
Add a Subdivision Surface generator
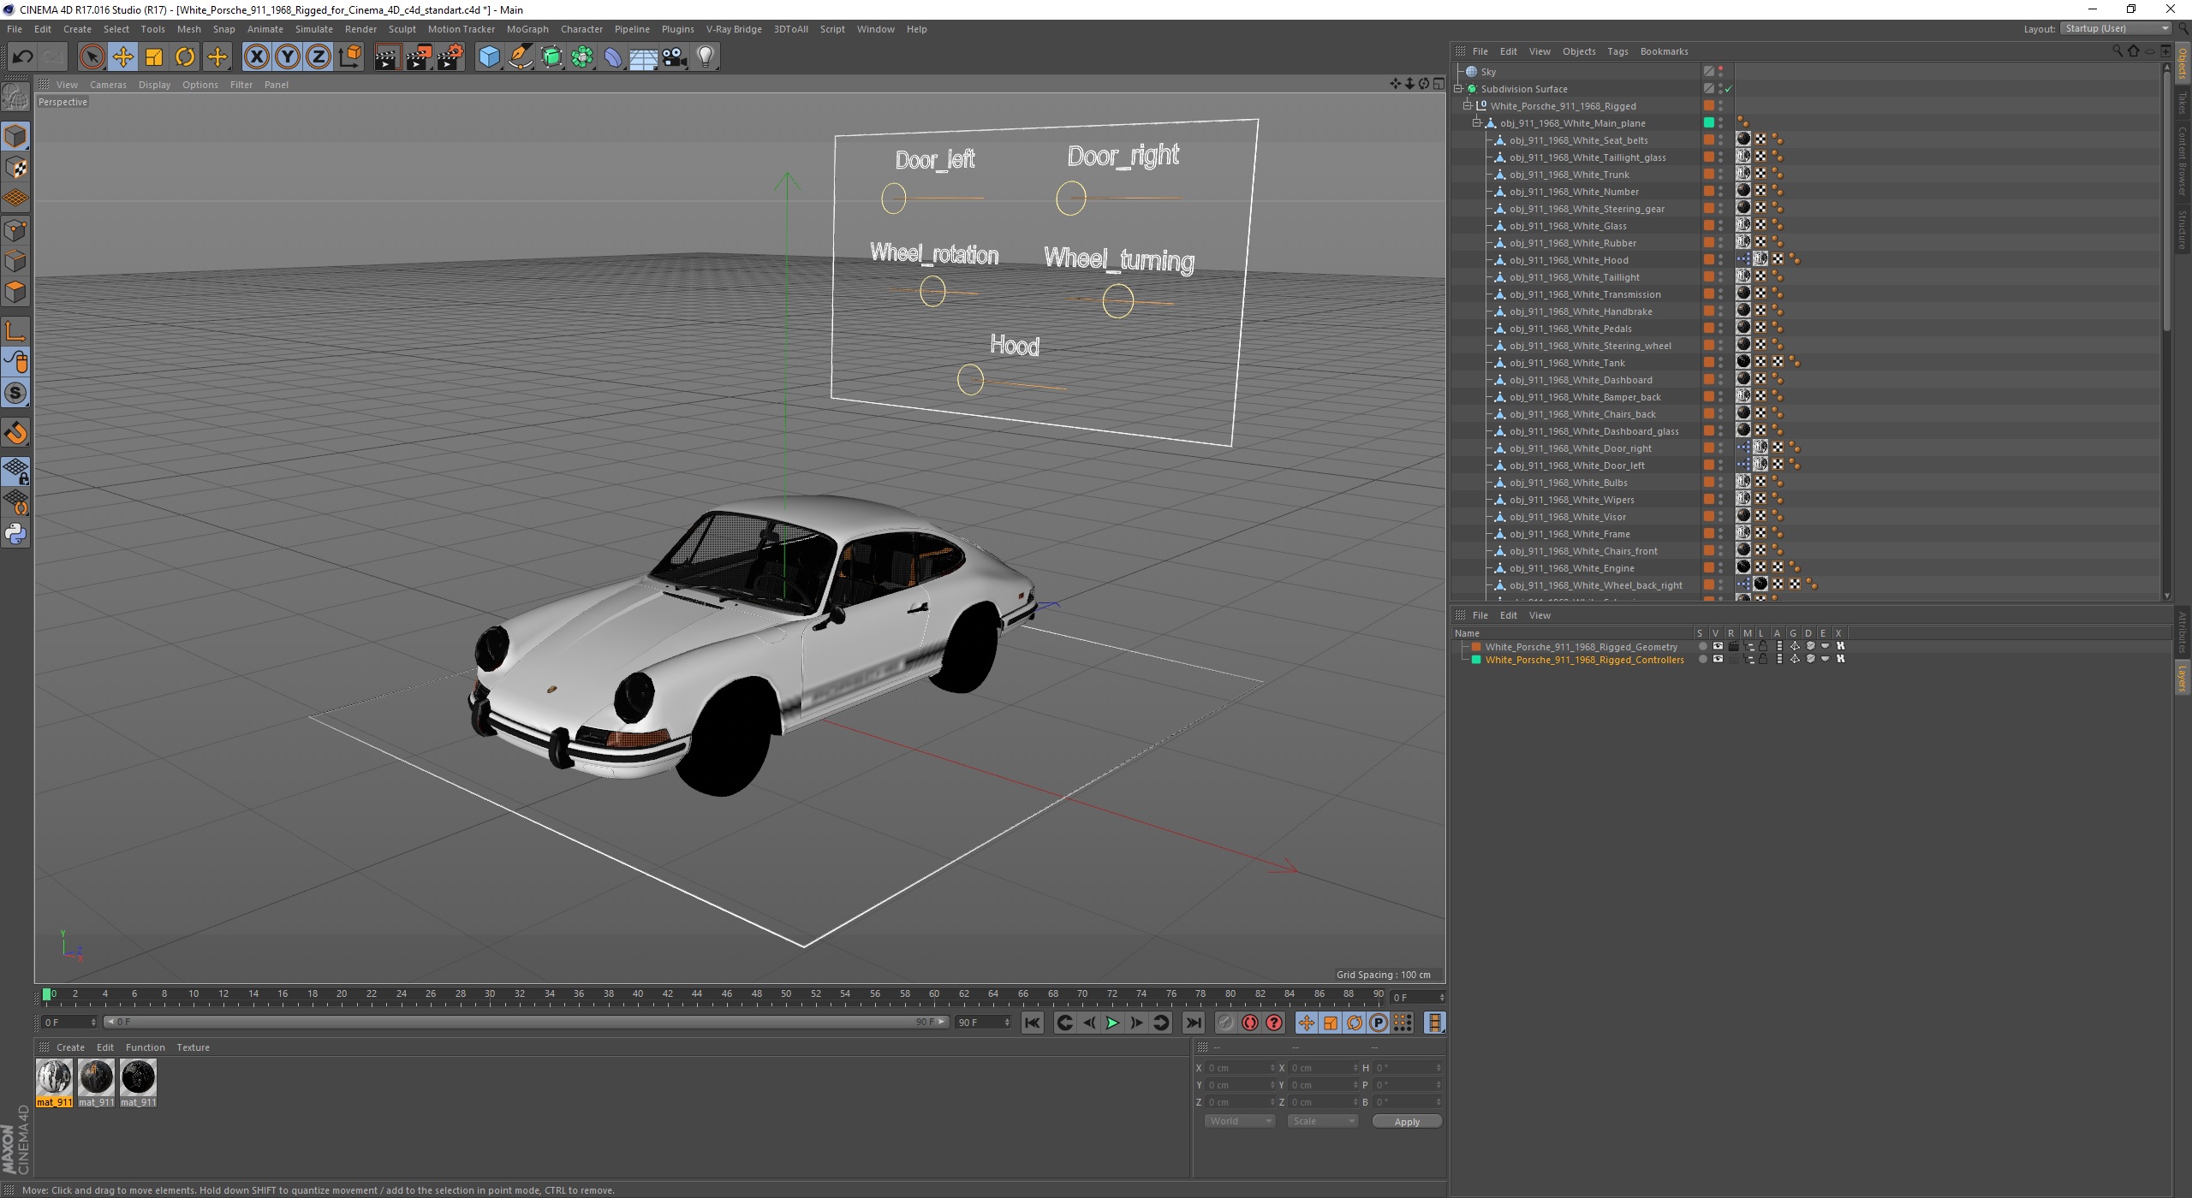[x=551, y=57]
